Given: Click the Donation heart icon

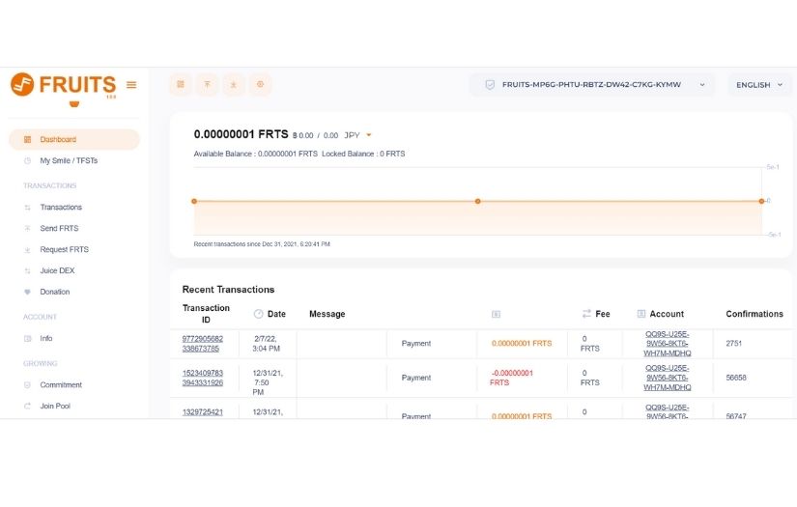Looking at the screenshot, I should tap(27, 292).
